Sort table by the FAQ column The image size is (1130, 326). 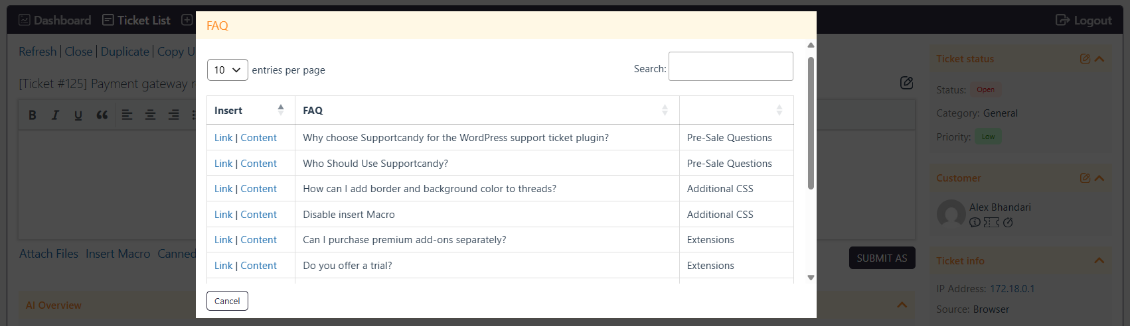(x=487, y=111)
